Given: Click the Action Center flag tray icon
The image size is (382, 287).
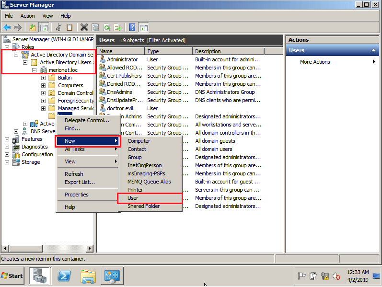Looking at the screenshot, I should click(x=301, y=276).
